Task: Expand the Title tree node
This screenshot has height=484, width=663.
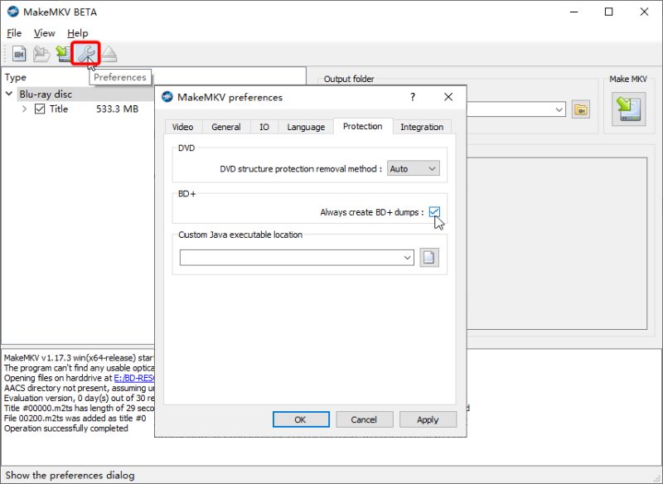Action: [24, 109]
